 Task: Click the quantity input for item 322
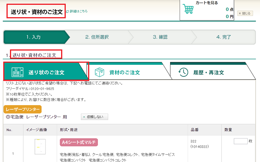241,141
